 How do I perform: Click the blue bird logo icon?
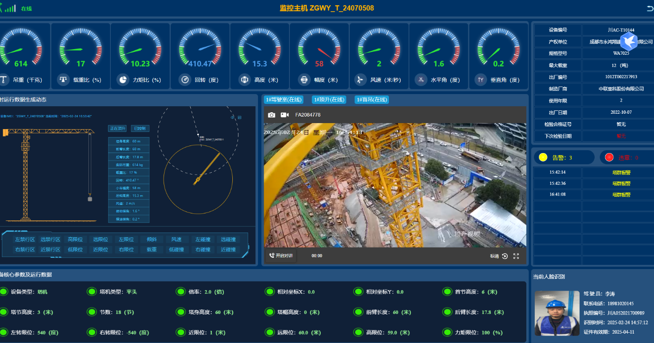629,40
